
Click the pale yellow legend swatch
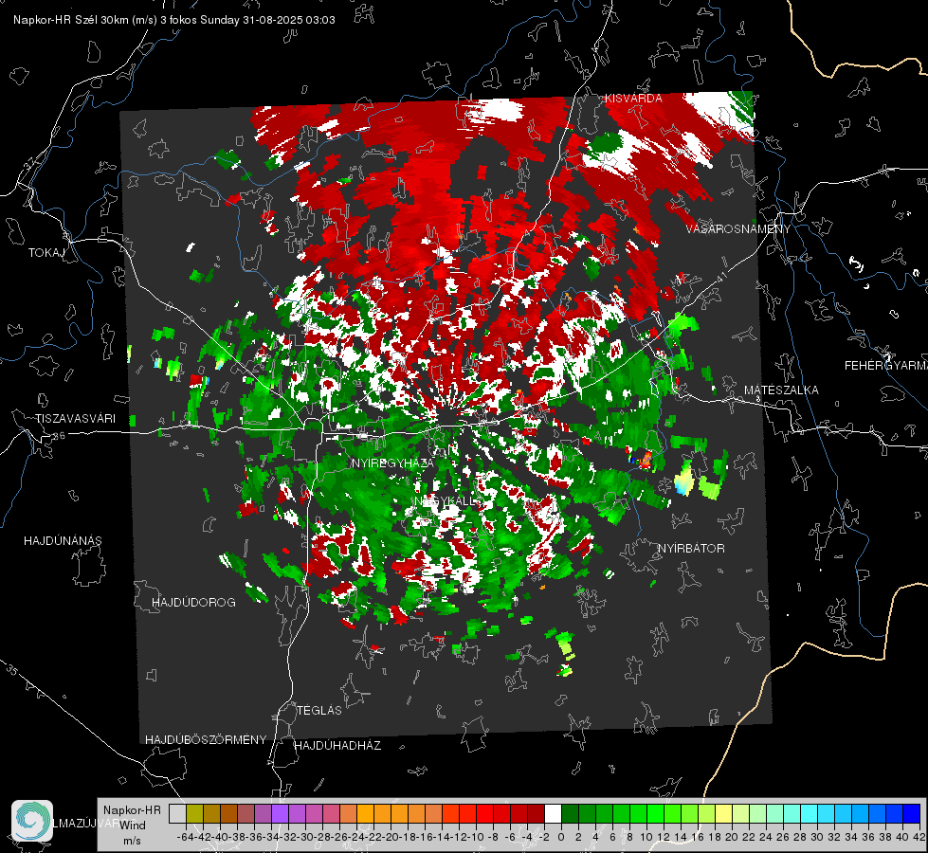(x=723, y=813)
